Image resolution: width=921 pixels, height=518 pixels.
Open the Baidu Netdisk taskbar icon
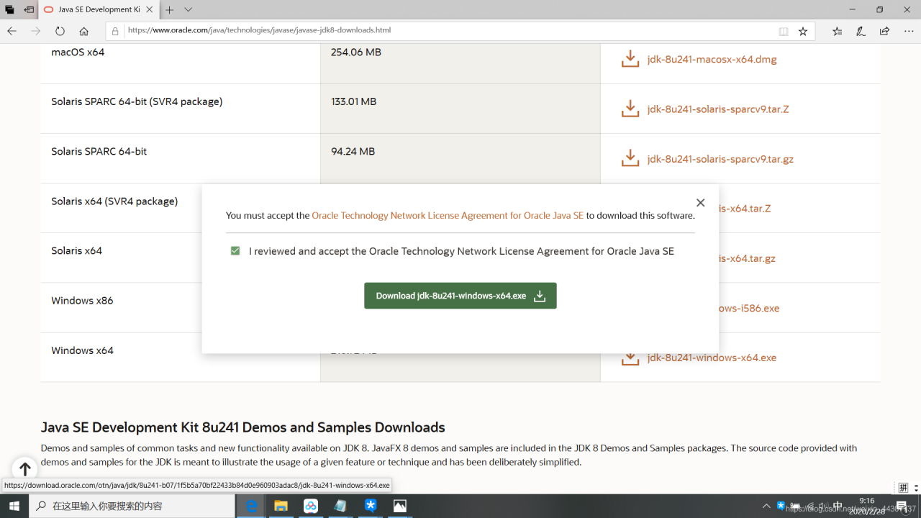click(311, 506)
